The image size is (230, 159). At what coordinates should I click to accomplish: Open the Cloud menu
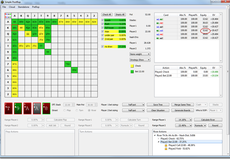pyautogui.click(x=12, y=7)
